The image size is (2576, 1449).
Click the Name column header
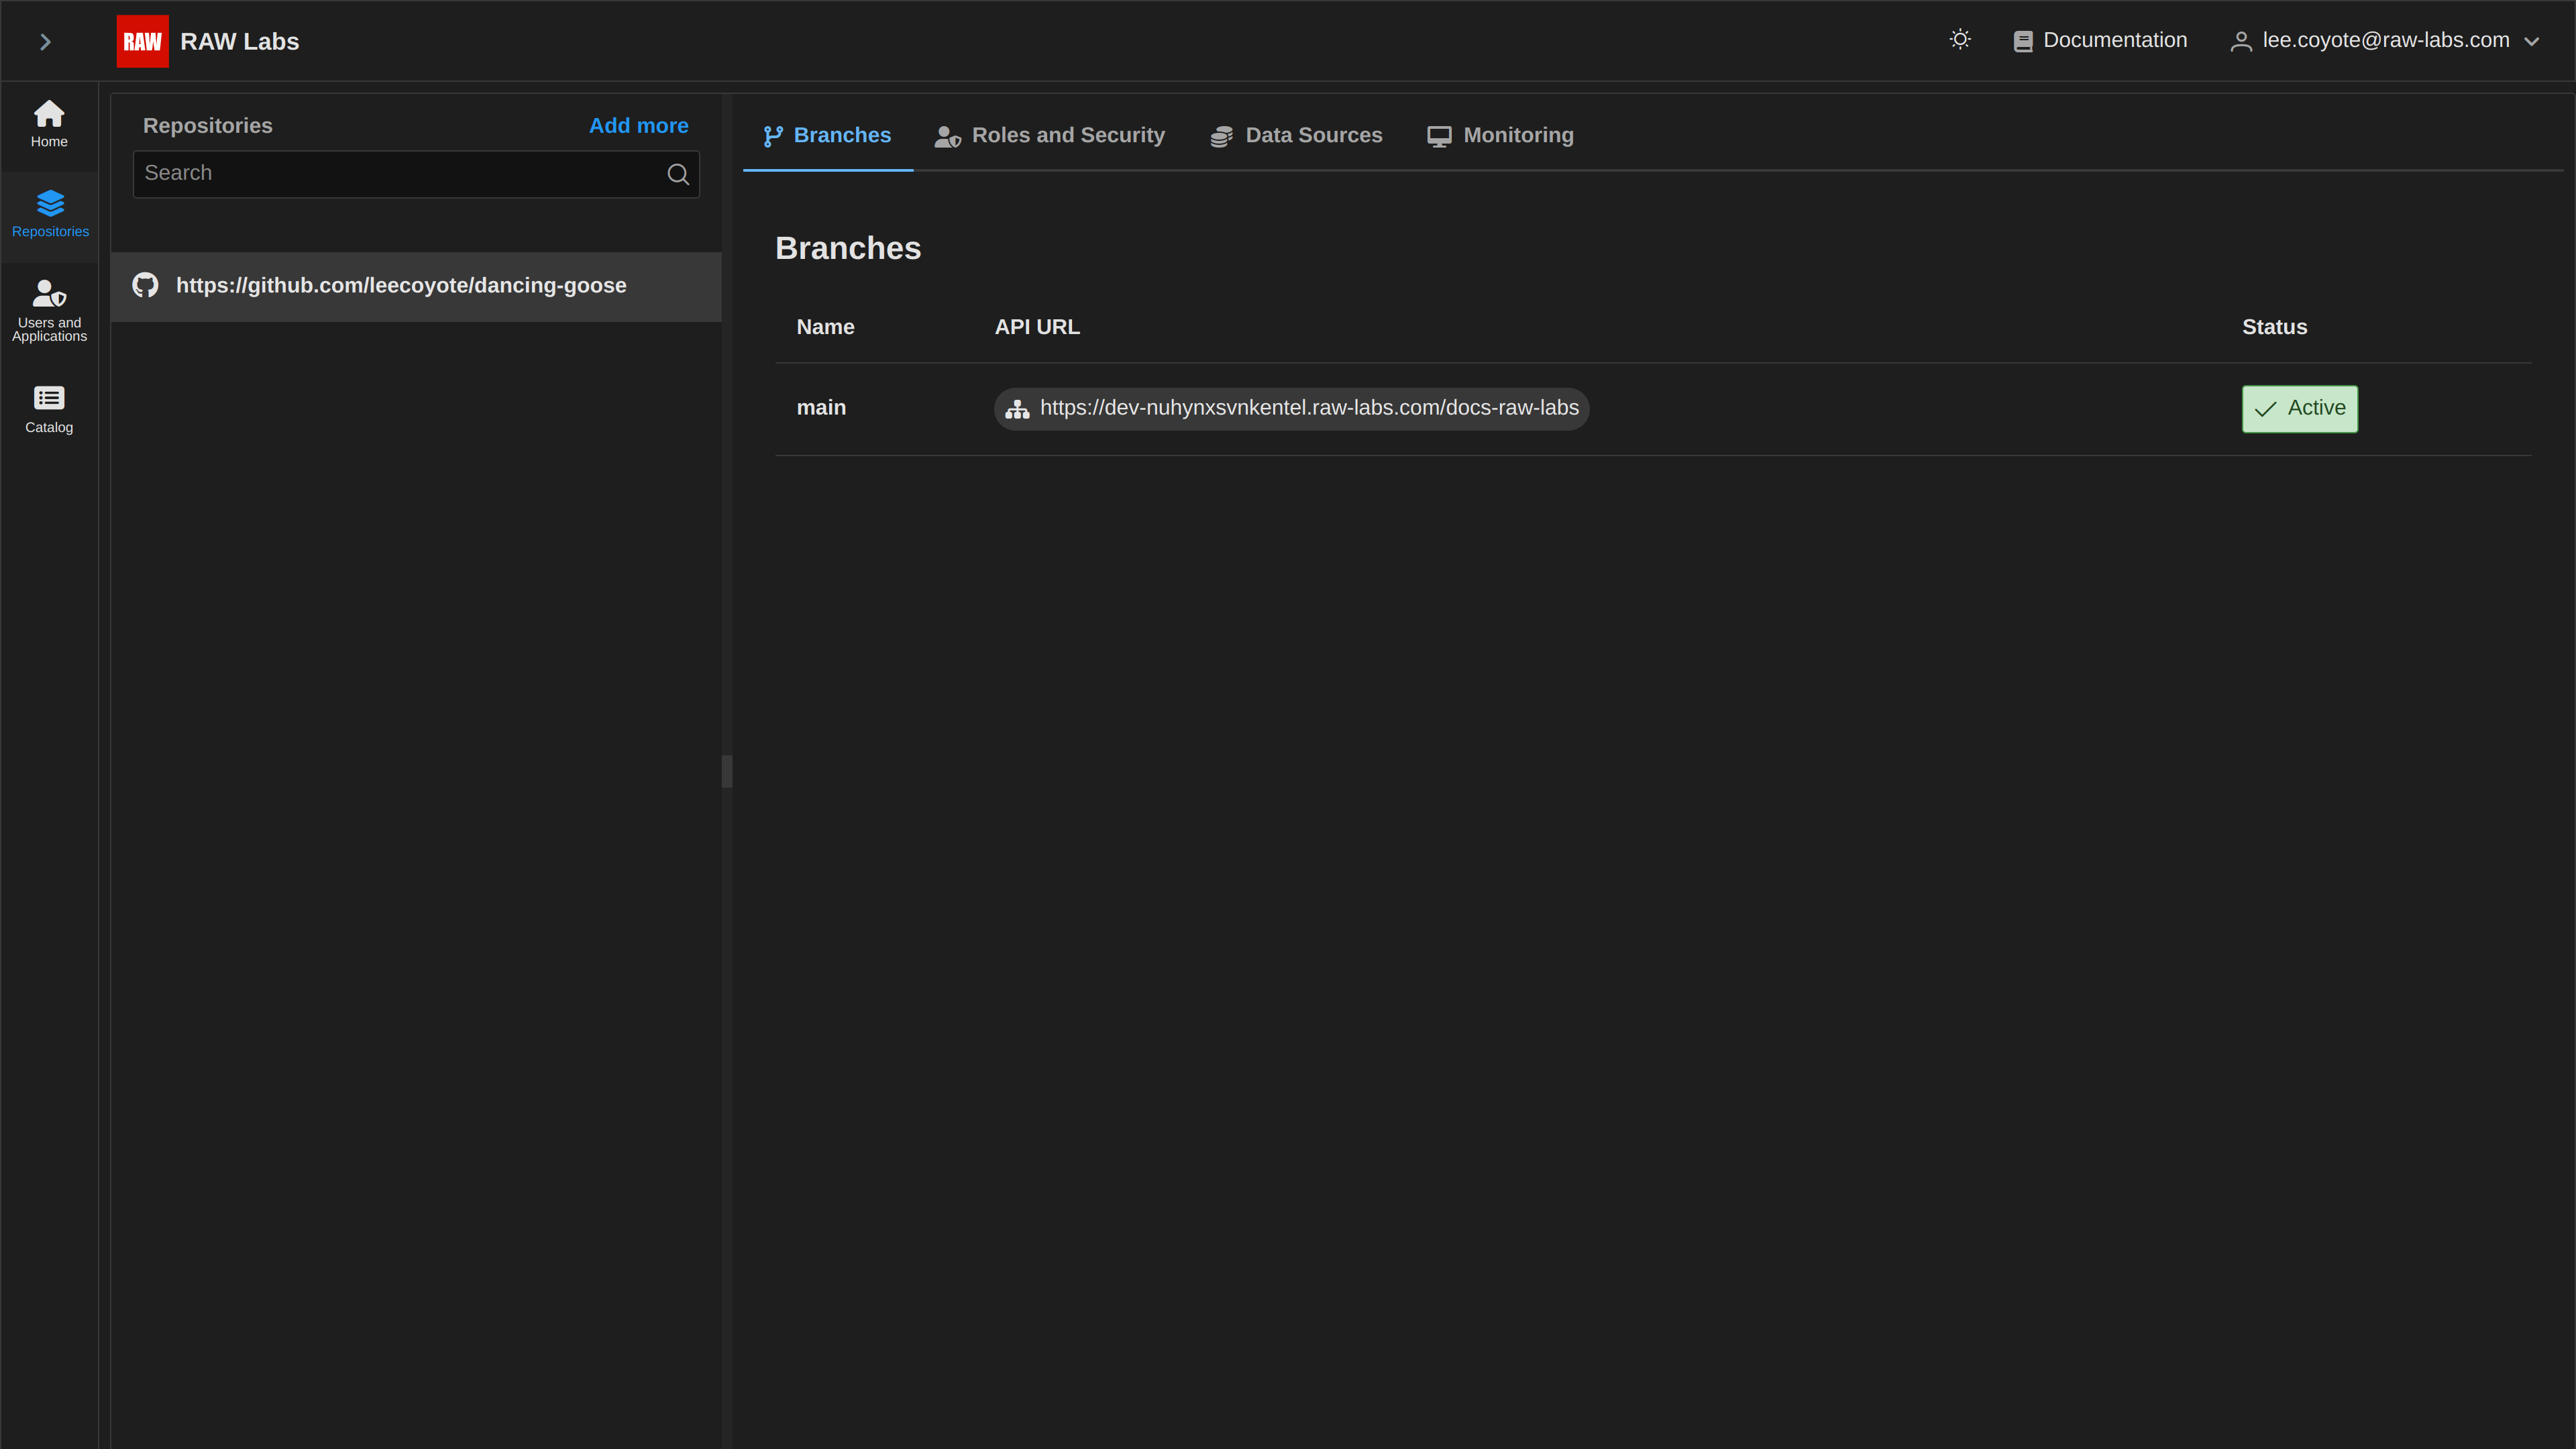click(825, 327)
